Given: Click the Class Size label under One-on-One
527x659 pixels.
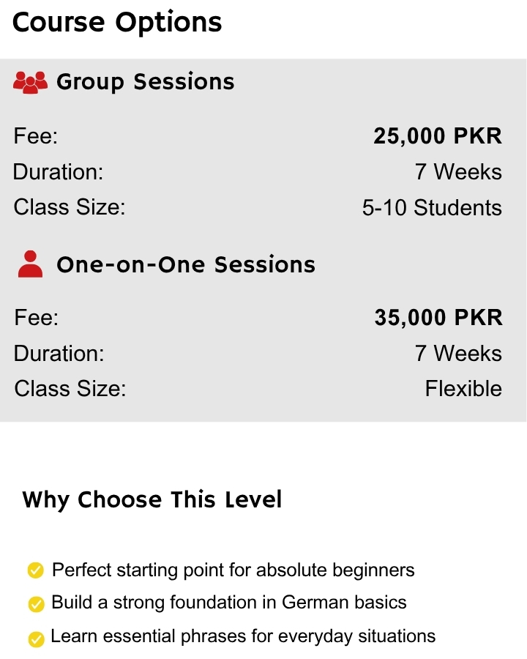Looking at the screenshot, I should 70,388.
